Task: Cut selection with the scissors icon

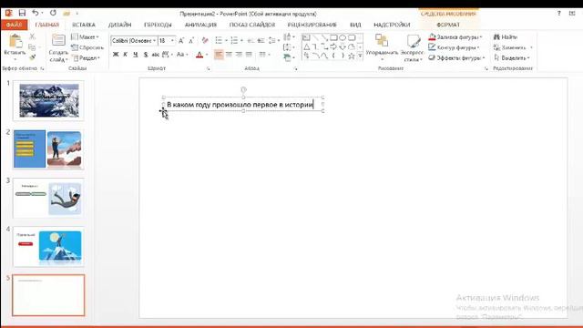Action: click(x=33, y=36)
